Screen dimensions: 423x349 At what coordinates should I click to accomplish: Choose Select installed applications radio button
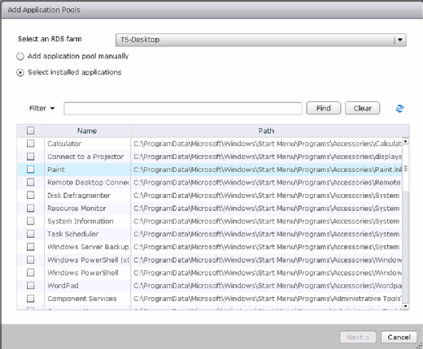tap(20, 72)
